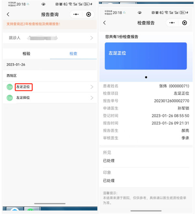Open the three-dot menu on 检查报告
195x214 pixels.
pos(172,23)
